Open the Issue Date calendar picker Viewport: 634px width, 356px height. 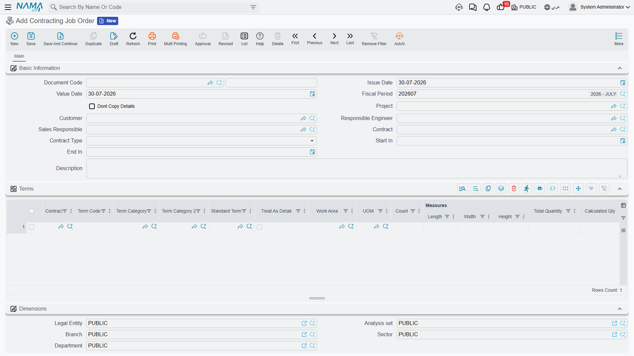point(623,83)
